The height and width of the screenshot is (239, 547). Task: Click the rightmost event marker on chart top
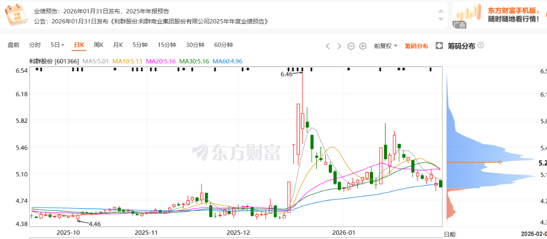pos(430,69)
